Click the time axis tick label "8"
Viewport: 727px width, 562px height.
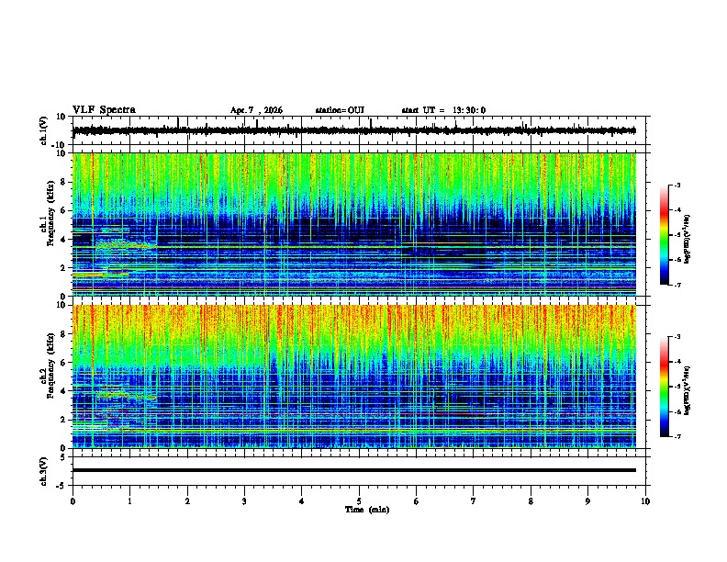point(531,501)
